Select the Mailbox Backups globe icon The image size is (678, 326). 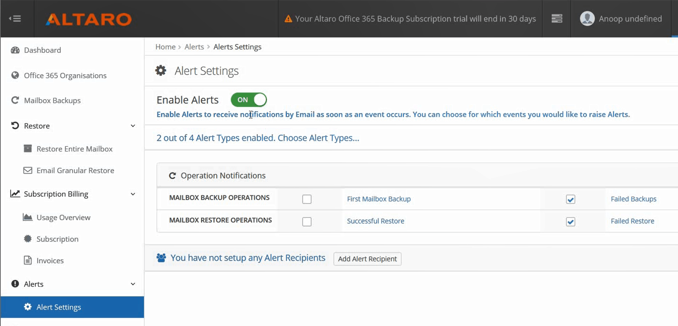(x=15, y=100)
